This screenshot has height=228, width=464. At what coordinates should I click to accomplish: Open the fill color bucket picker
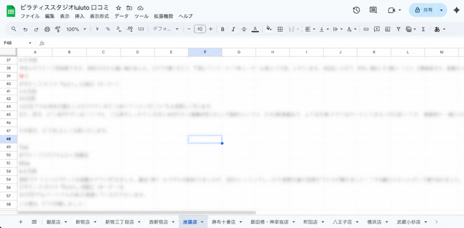click(269, 29)
